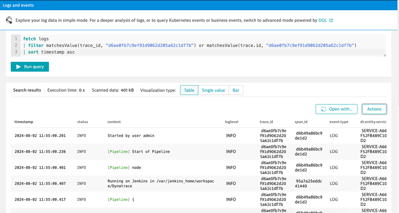Click the content column header
The height and width of the screenshot is (213, 399).
coord(114,122)
